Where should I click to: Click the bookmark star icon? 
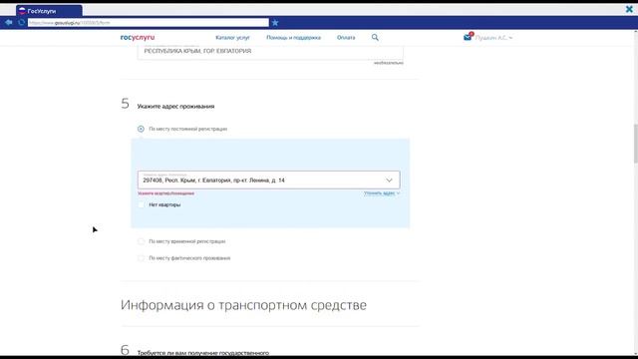275,23
